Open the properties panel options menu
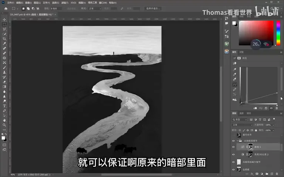This screenshot has width=284, height=177. click(x=281, y=52)
